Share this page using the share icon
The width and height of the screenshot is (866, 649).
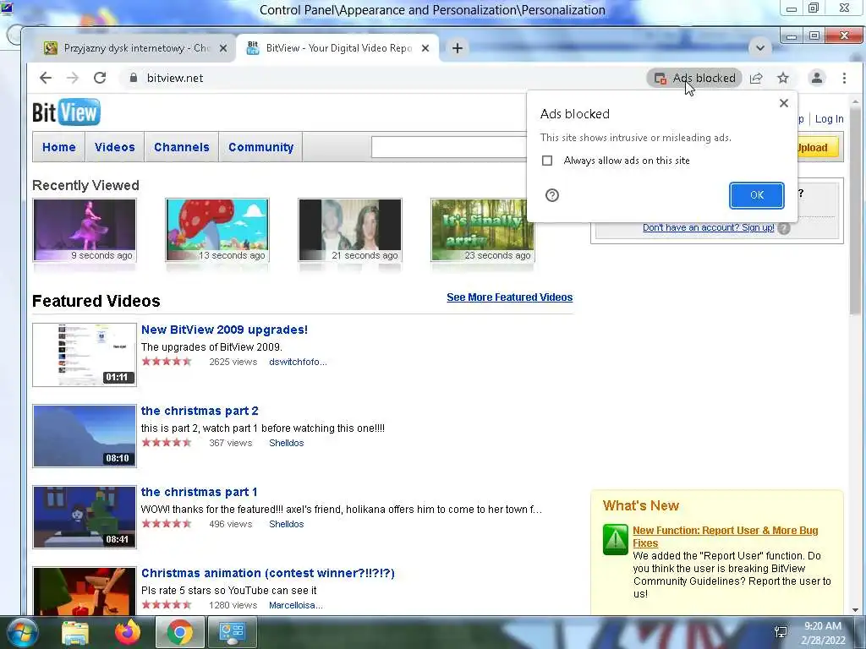(756, 78)
